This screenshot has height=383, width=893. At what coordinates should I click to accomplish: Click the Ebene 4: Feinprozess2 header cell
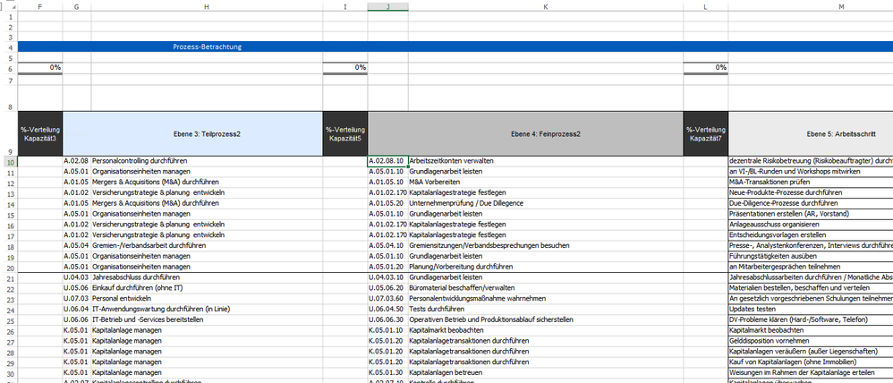click(546, 133)
